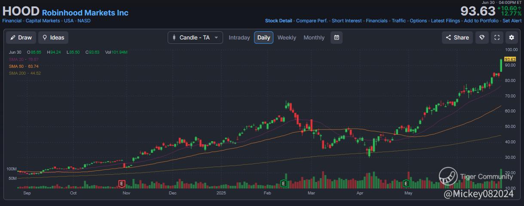The image size is (524, 206).
Task: Click the earnings E marker near November
Action: coord(122,184)
